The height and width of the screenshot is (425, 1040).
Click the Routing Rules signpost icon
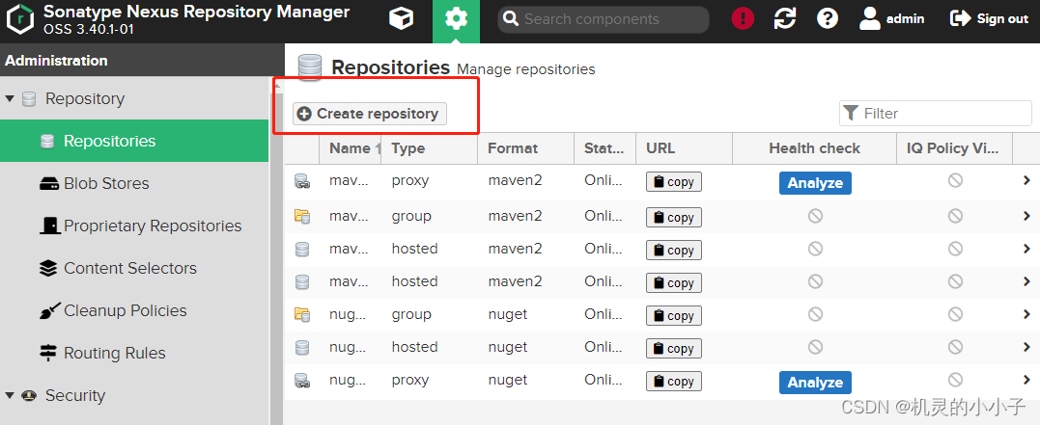point(47,353)
